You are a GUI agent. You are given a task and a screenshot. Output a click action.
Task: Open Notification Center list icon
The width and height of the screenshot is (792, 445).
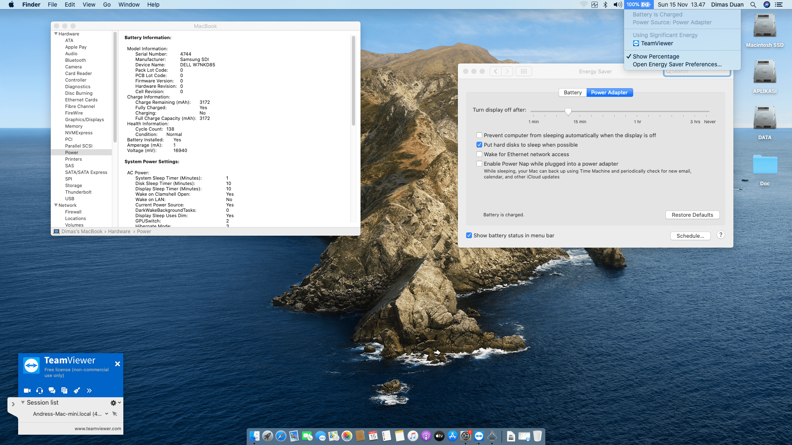(779, 5)
